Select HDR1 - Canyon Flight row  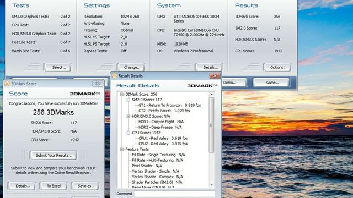(161, 122)
